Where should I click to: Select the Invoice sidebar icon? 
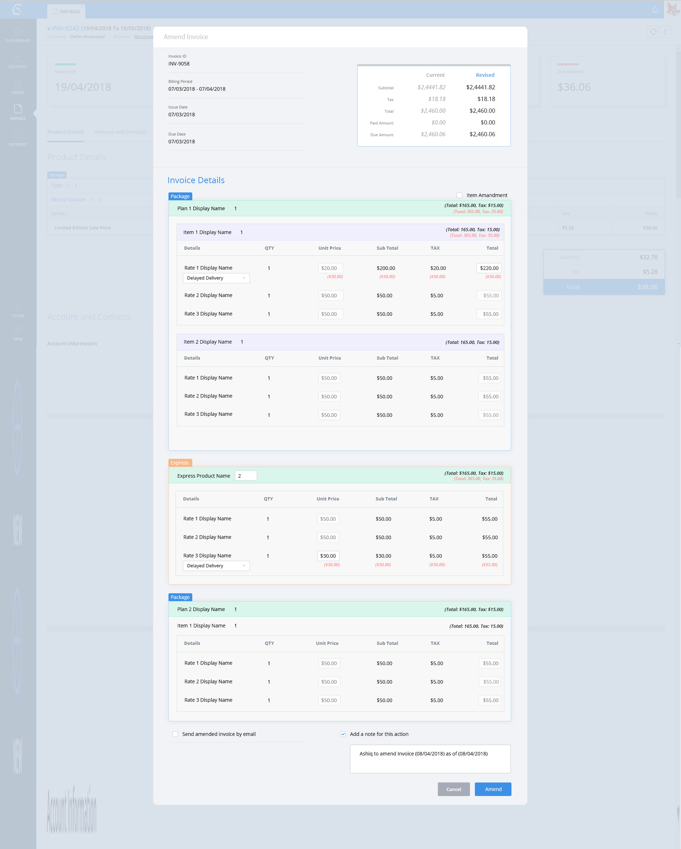[18, 112]
